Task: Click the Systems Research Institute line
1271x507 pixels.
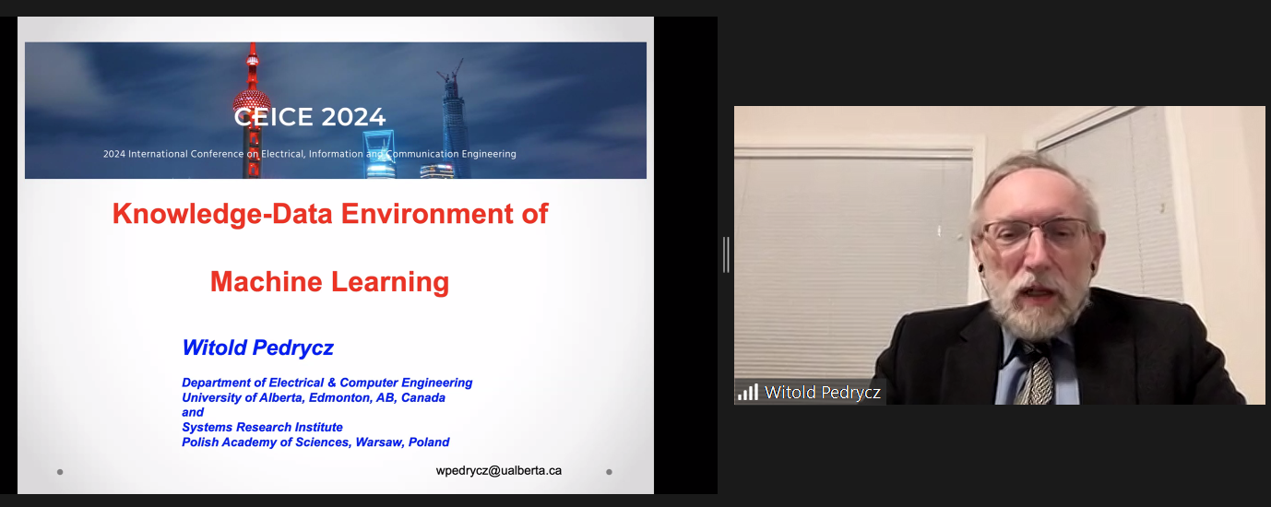Action: point(262,427)
